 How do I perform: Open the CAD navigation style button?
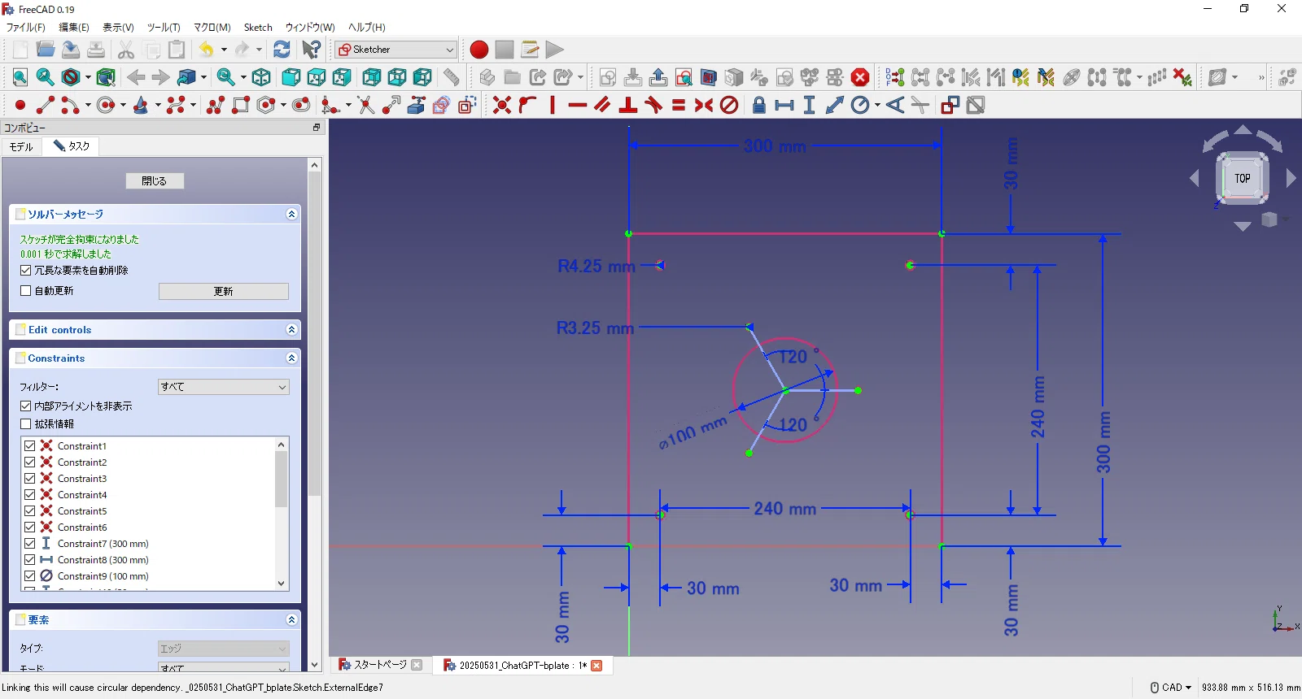[1171, 688]
